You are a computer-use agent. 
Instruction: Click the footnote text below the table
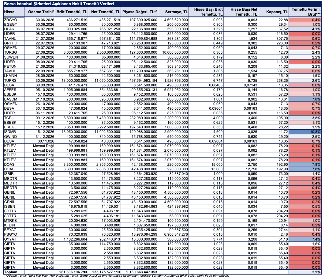(115, 275)
